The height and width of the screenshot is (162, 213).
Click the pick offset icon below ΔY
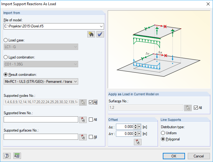tap(138, 142)
